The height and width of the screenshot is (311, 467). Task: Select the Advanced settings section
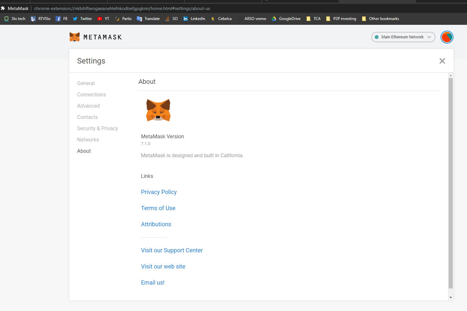[x=88, y=106]
